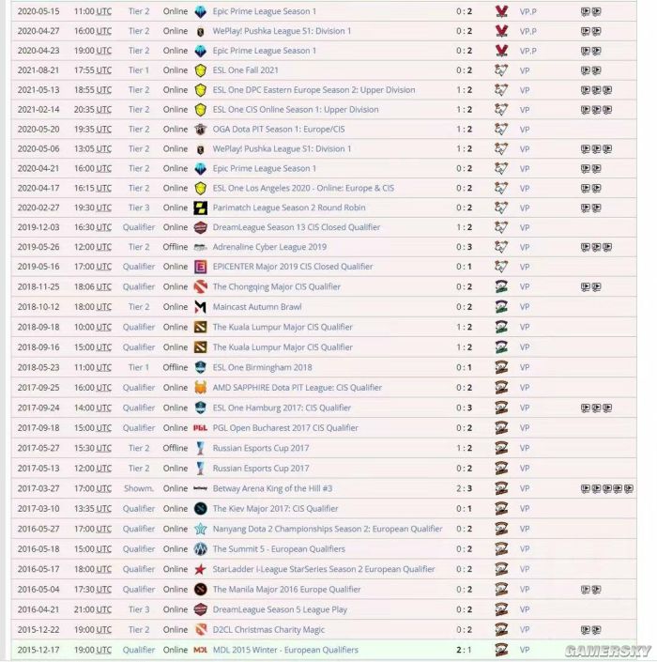
Task: Click the Betway Arena tournament icon
Action: pos(201,488)
